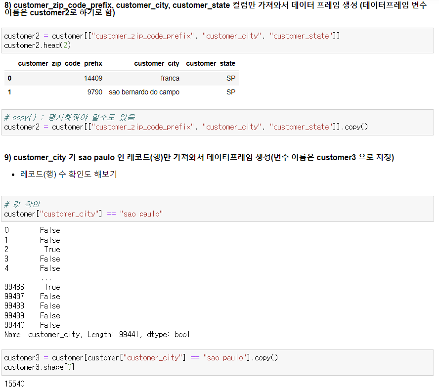This screenshot has width=439, height=391.
Task: Click heading 8) about customer2 column selection
Action: coord(216,9)
